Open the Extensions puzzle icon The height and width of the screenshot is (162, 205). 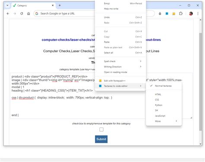[x=181, y=13]
